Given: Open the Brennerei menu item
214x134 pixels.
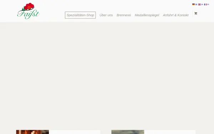Looking at the screenshot, I should click(124, 15).
